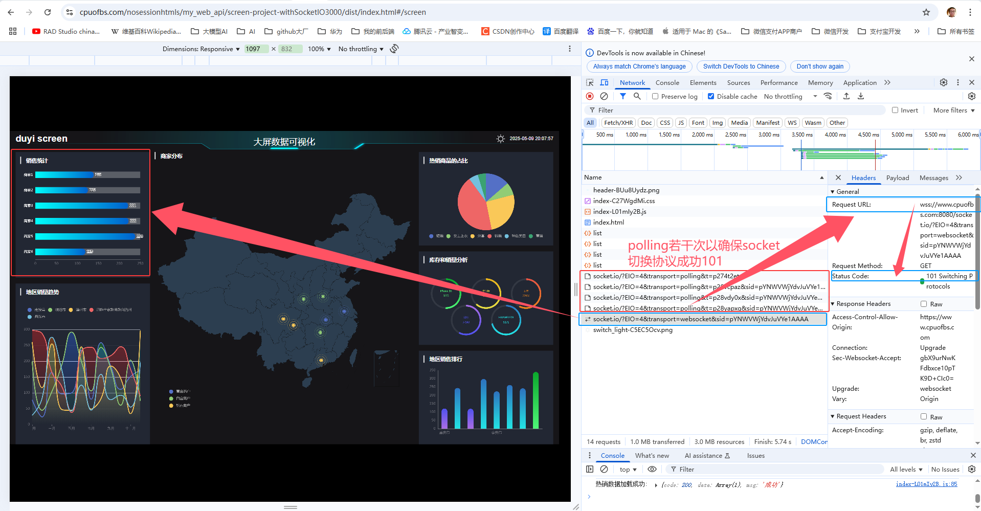Open the 100% zoom dropdown

point(319,49)
